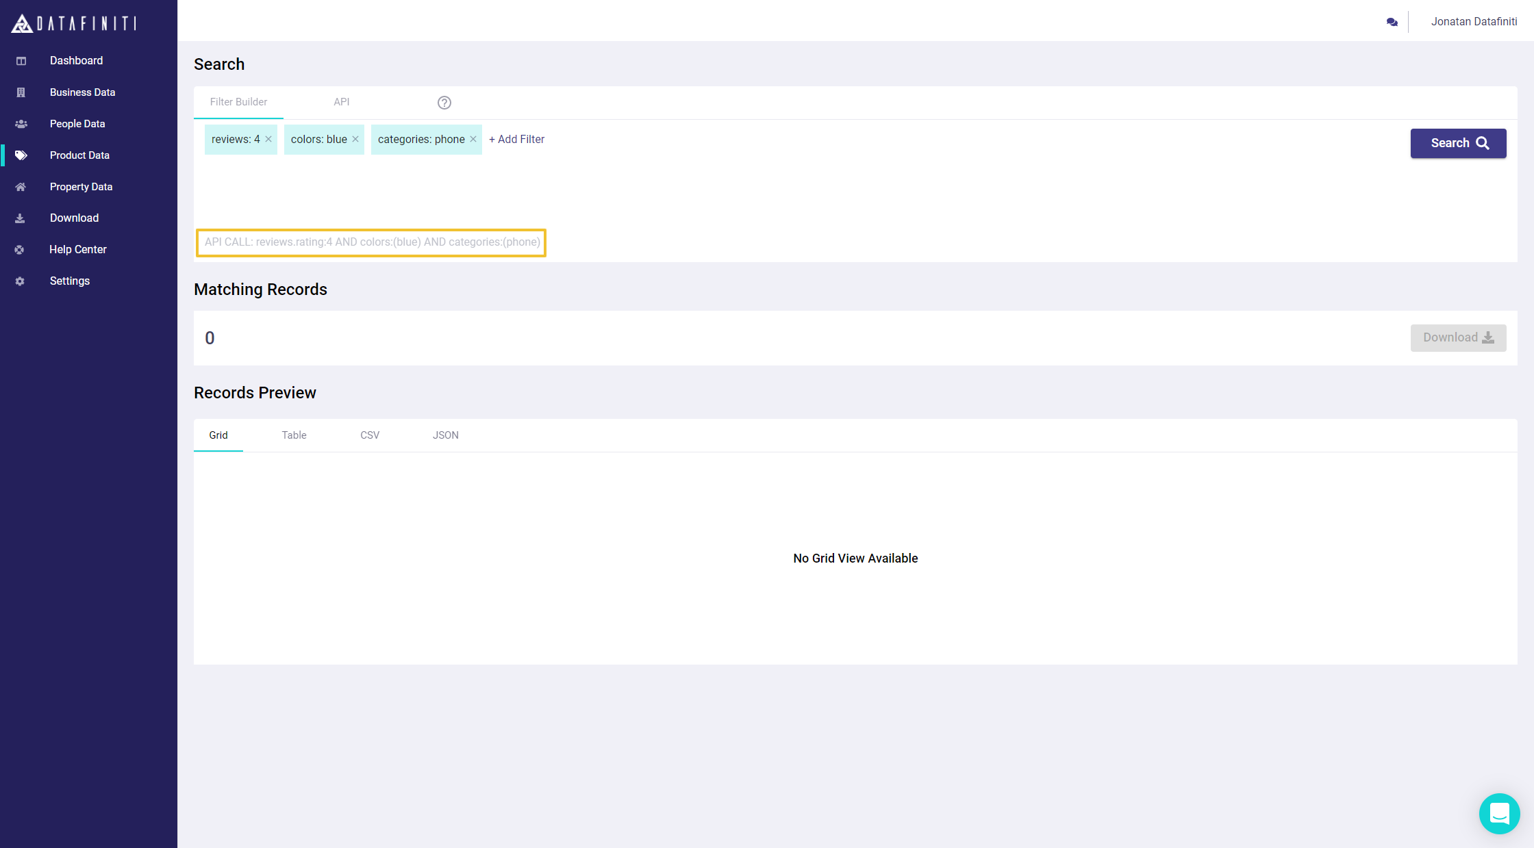The height and width of the screenshot is (848, 1534).
Task: Remove the reviews: 4 filter
Action: tap(268, 139)
